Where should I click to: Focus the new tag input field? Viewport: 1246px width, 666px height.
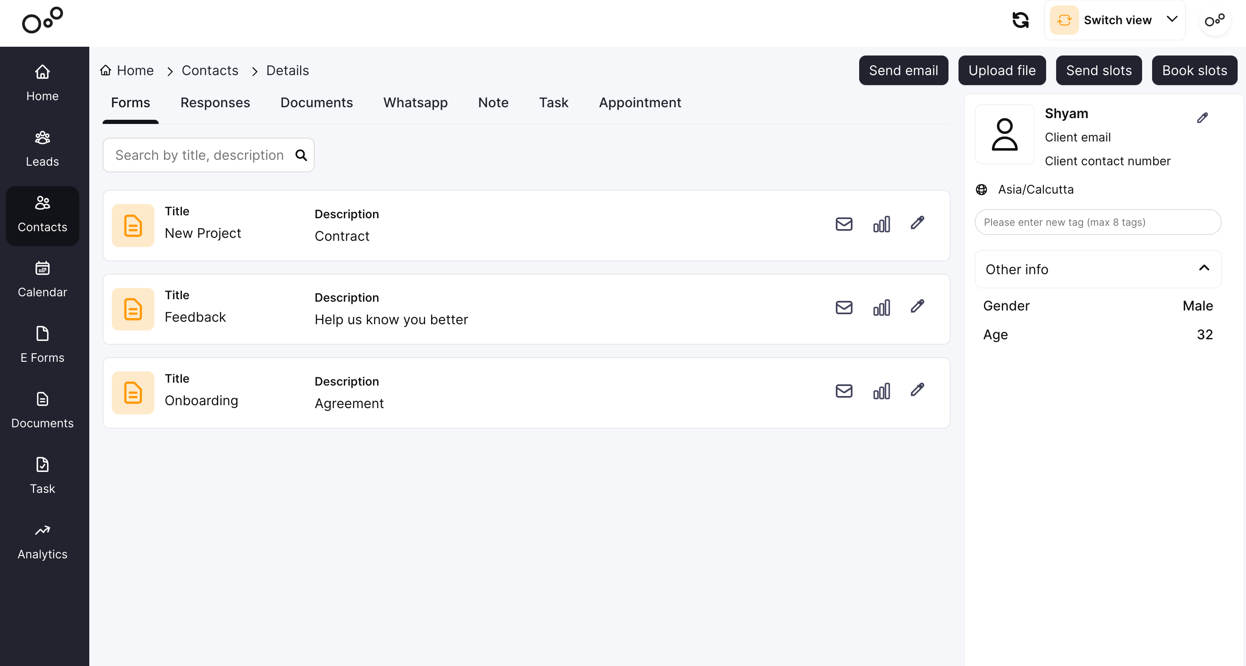[x=1097, y=222]
